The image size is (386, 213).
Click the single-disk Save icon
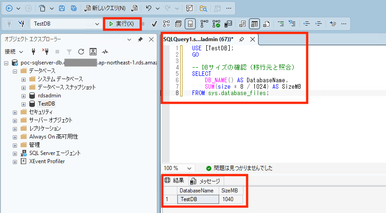[x=62, y=8]
